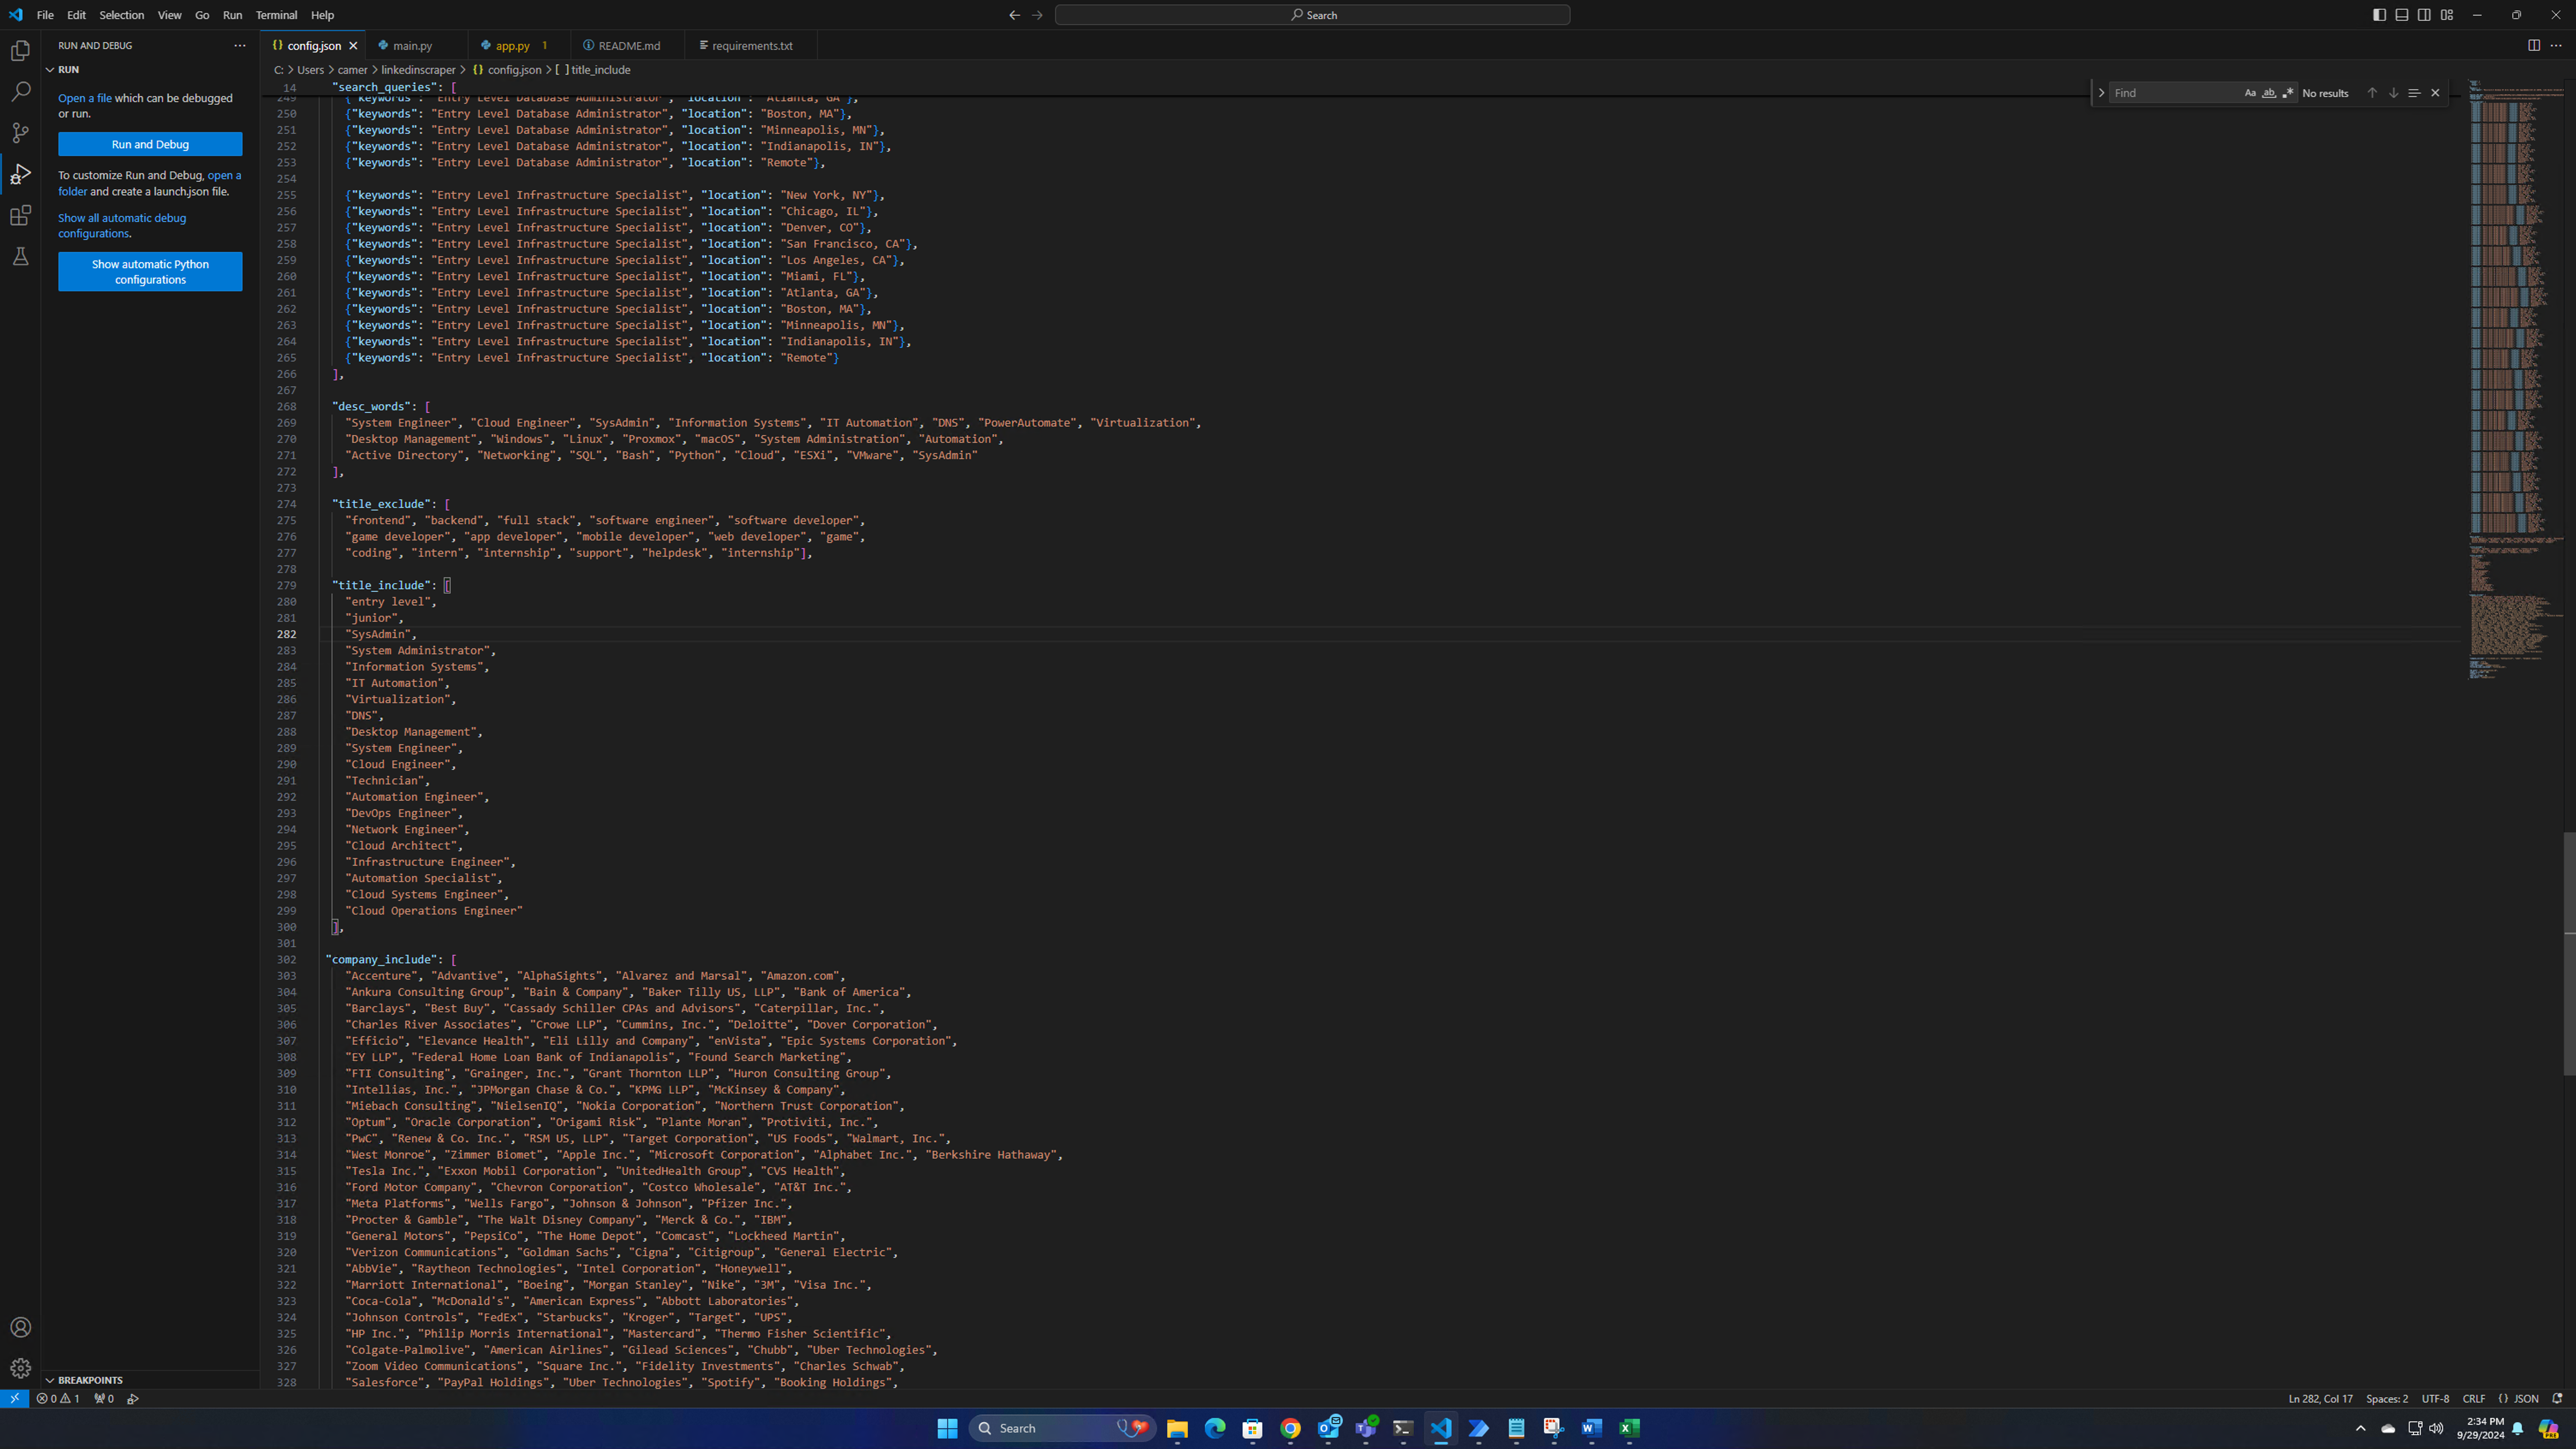Toggle the primary side bar
Image resolution: width=2576 pixels, height=1449 pixels.
point(2379,15)
